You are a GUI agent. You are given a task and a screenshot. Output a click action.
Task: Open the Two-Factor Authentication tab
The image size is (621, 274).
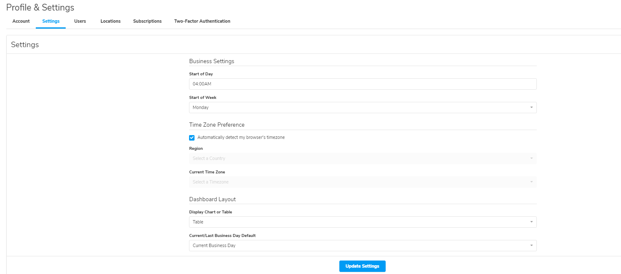tap(202, 21)
